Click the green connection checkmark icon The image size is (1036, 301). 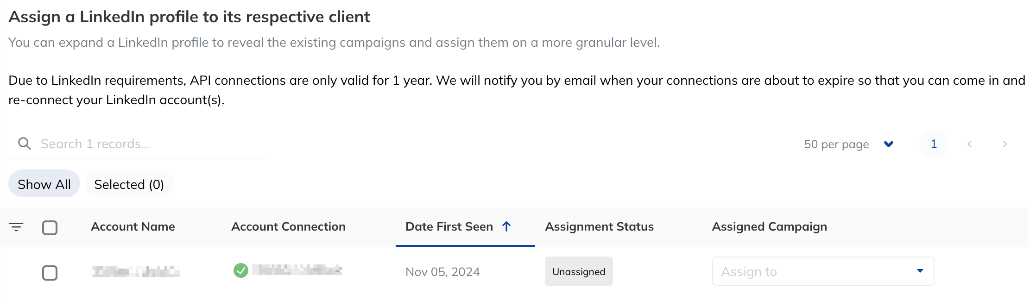pos(241,270)
